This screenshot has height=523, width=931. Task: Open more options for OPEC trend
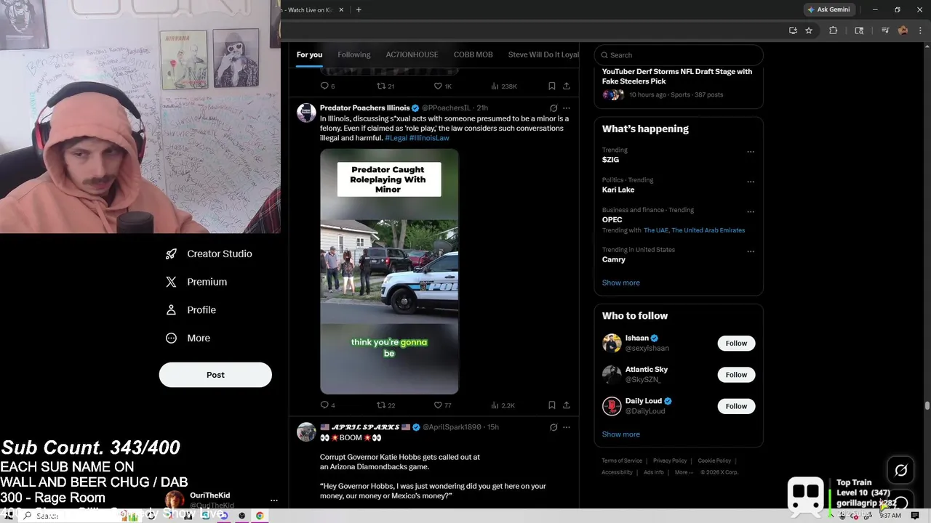click(x=751, y=211)
